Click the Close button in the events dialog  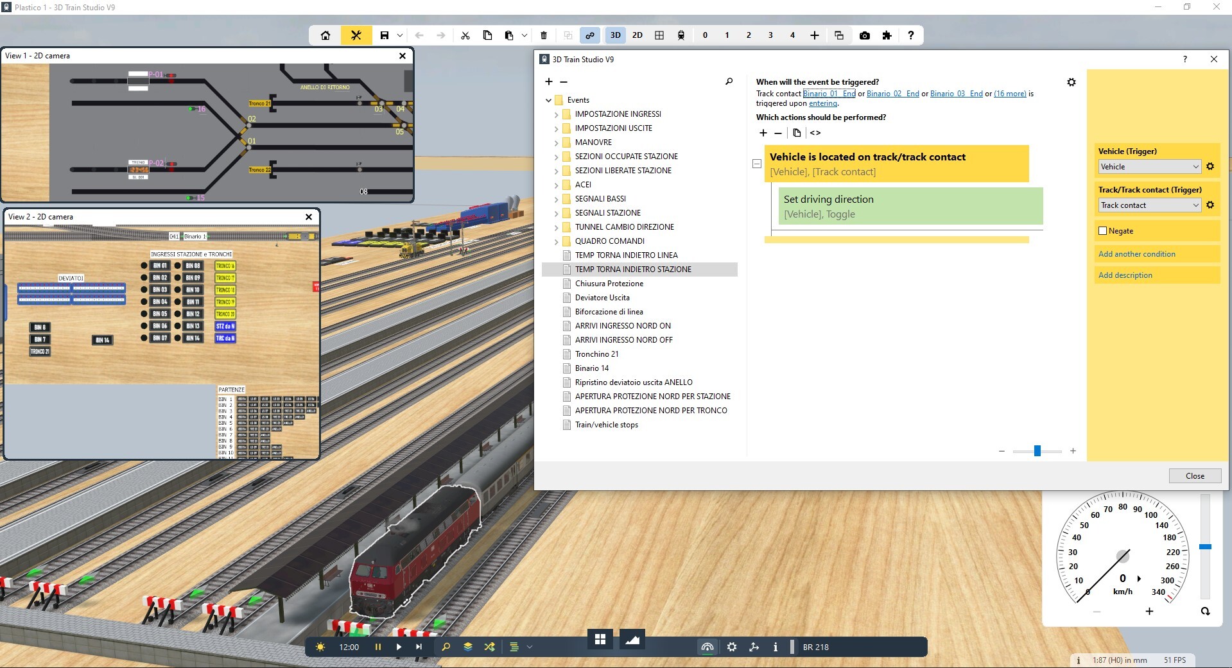click(1194, 475)
